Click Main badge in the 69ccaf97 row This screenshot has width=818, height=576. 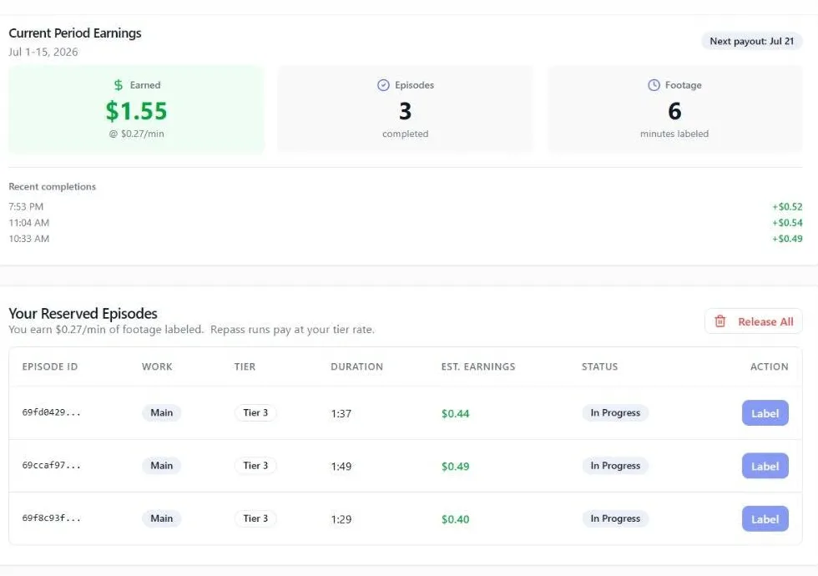pos(162,466)
